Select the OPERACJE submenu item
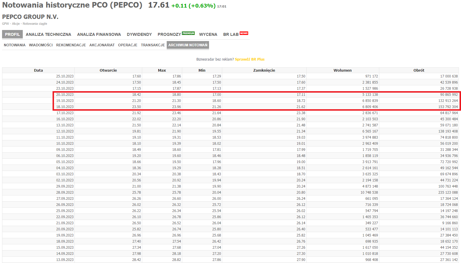The height and width of the screenshot is (263, 461). point(128,45)
